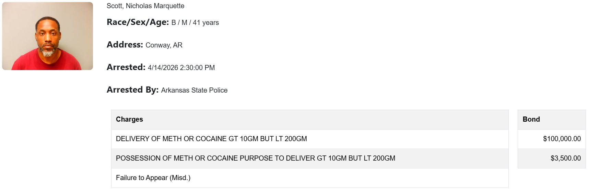Viewport: 589px width, 191px height.
Task: Click the inmate mugshot photo
Action: pyautogui.click(x=47, y=36)
